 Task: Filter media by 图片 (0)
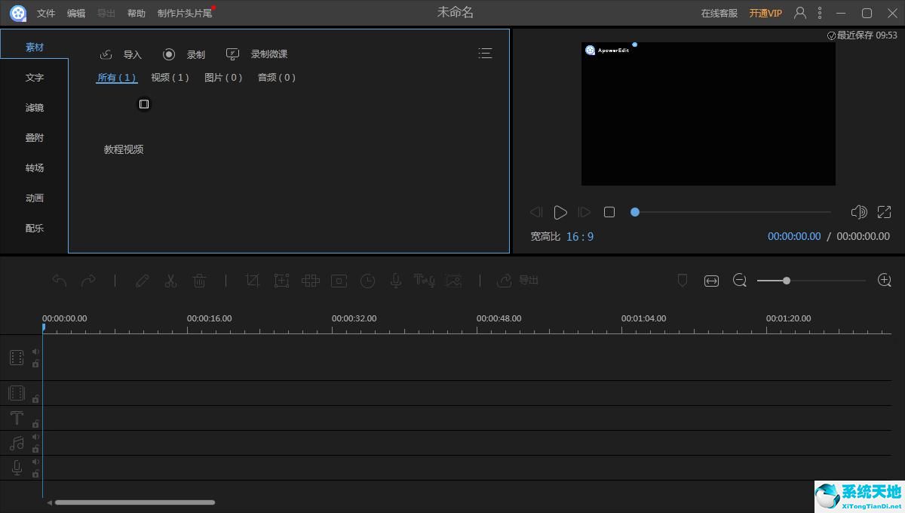(x=223, y=78)
